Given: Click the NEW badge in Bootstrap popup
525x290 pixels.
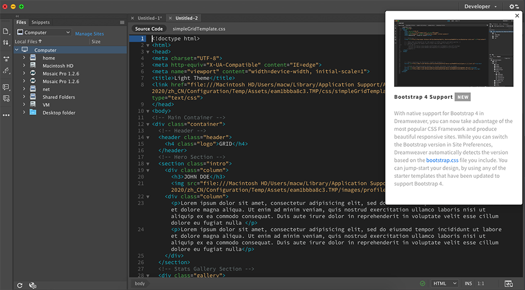Looking at the screenshot, I should (463, 97).
